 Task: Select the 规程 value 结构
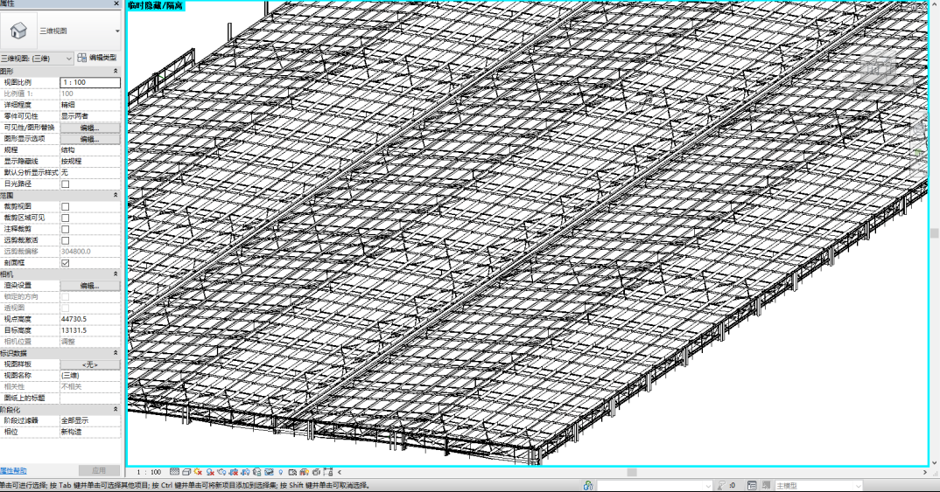[90, 150]
